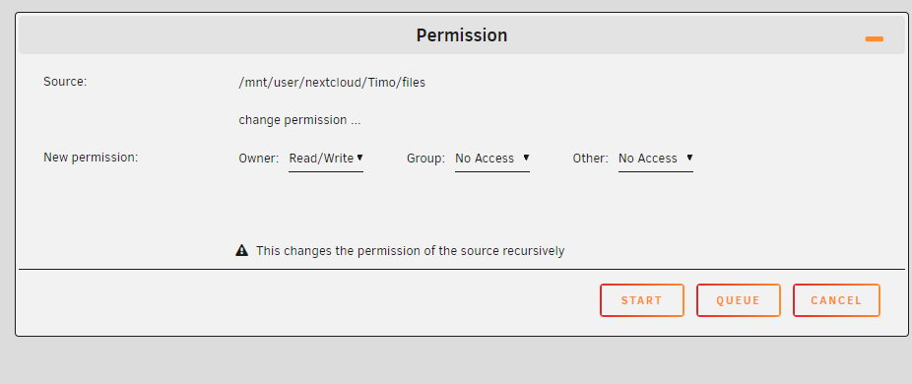The image size is (912, 384).
Task: Click the 'Owner:' label
Action: point(259,159)
